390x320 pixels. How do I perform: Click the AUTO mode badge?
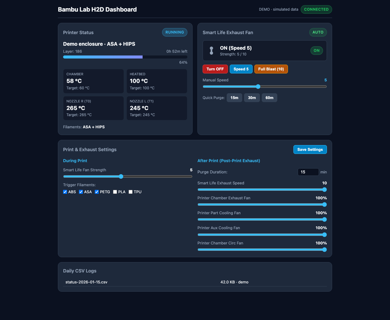coord(318,32)
